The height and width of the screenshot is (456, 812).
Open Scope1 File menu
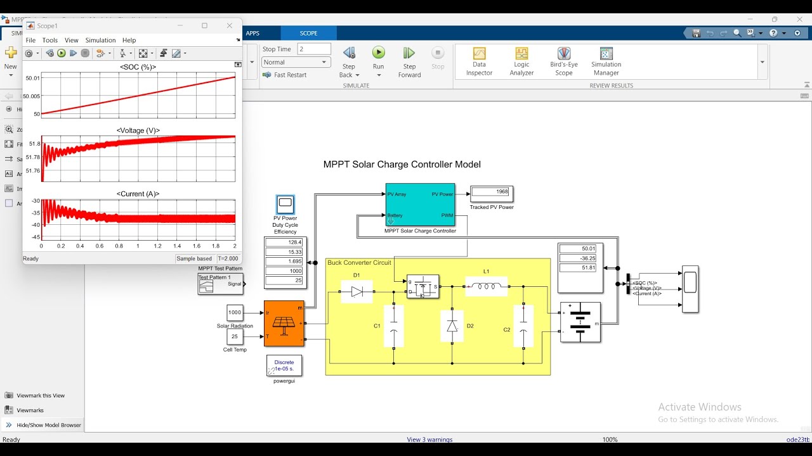click(30, 40)
